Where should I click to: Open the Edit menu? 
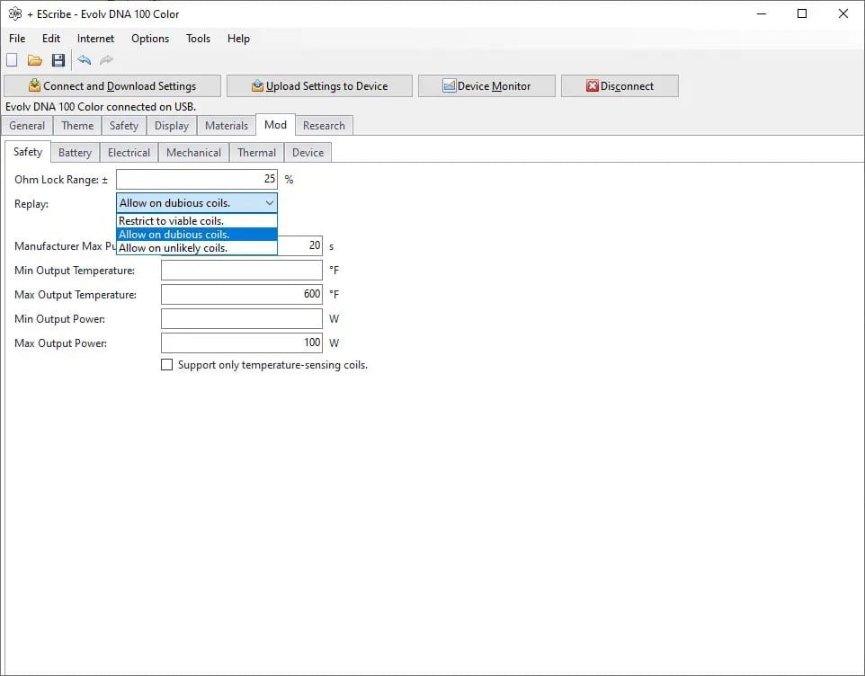(x=51, y=39)
